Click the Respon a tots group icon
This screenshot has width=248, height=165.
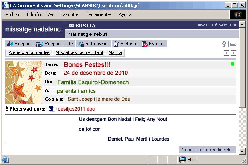(39, 44)
